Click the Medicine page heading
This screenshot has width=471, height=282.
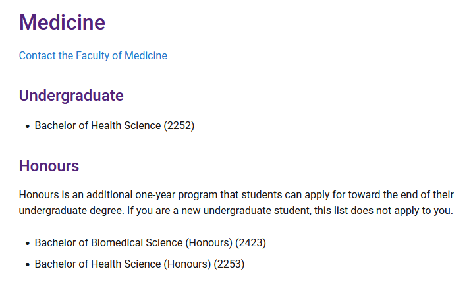coord(62,22)
